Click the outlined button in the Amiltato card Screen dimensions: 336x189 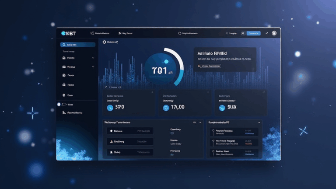click(210, 66)
